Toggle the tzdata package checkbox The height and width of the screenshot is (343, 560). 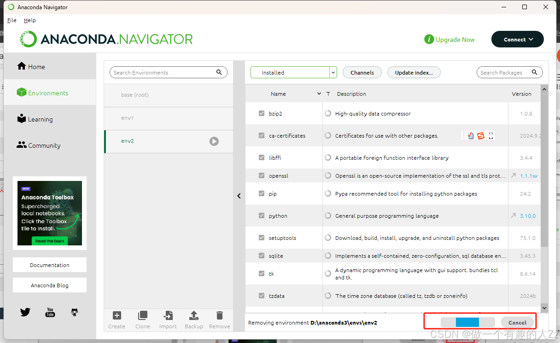(262, 296)
